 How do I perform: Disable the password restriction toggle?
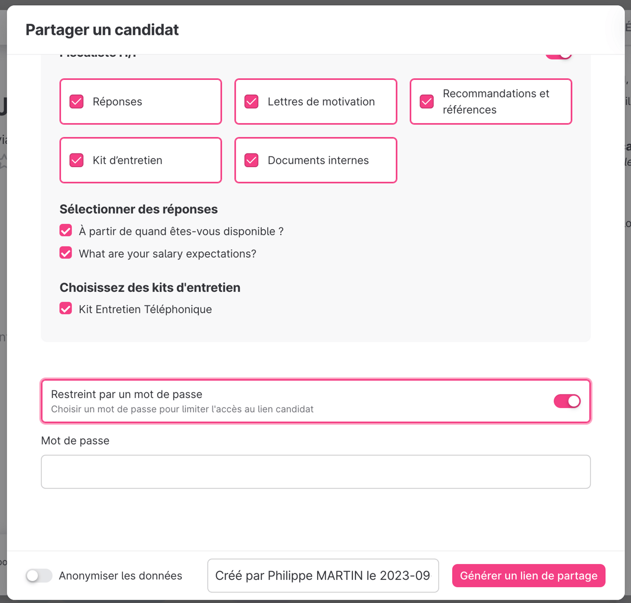coord(567,401)
